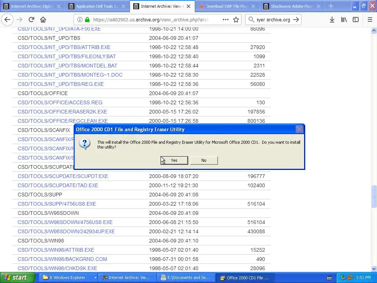Click the green secure connection padlock
Screen dimensions: 377x283
(87, 20)
